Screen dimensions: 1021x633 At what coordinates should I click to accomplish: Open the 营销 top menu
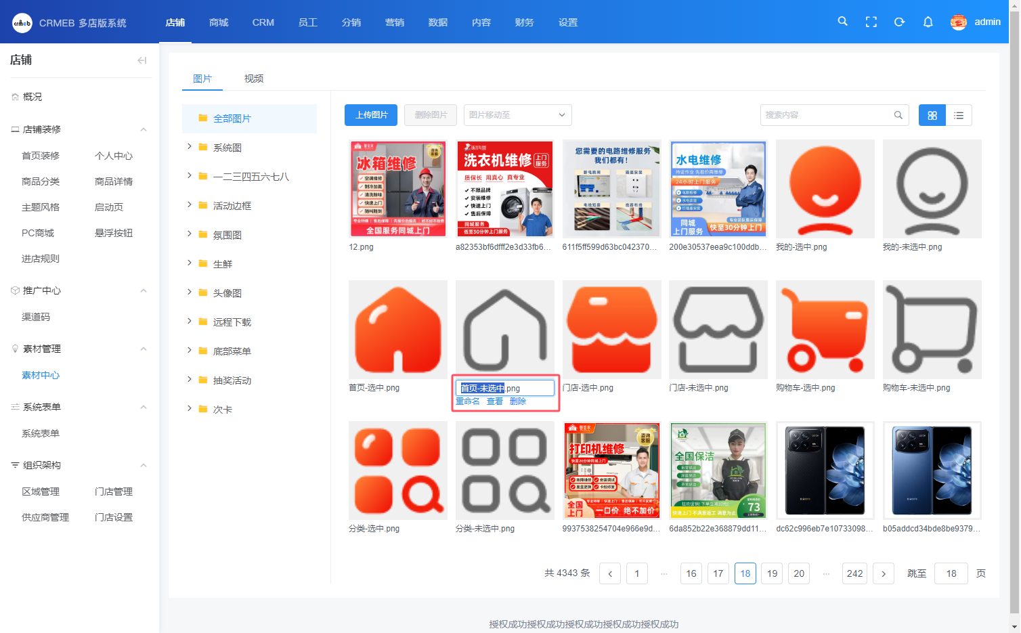[x=395, y=22]
